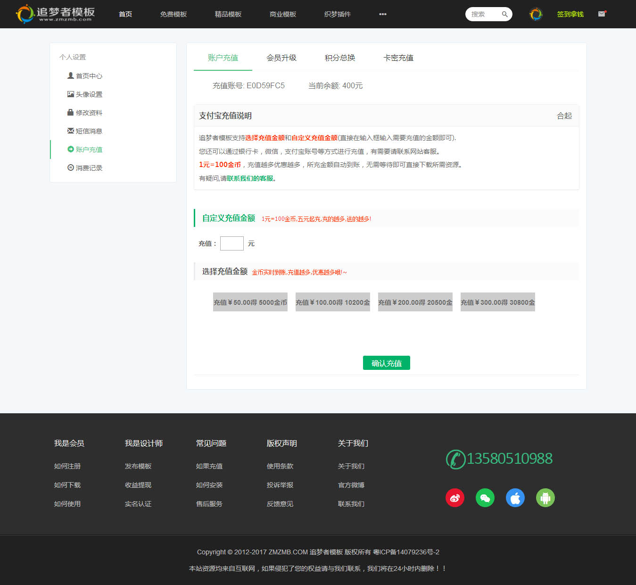636x585 pixels.
Task: Collapse the 支付宝充值说明 panel via 合起
Action: point(564,116)
